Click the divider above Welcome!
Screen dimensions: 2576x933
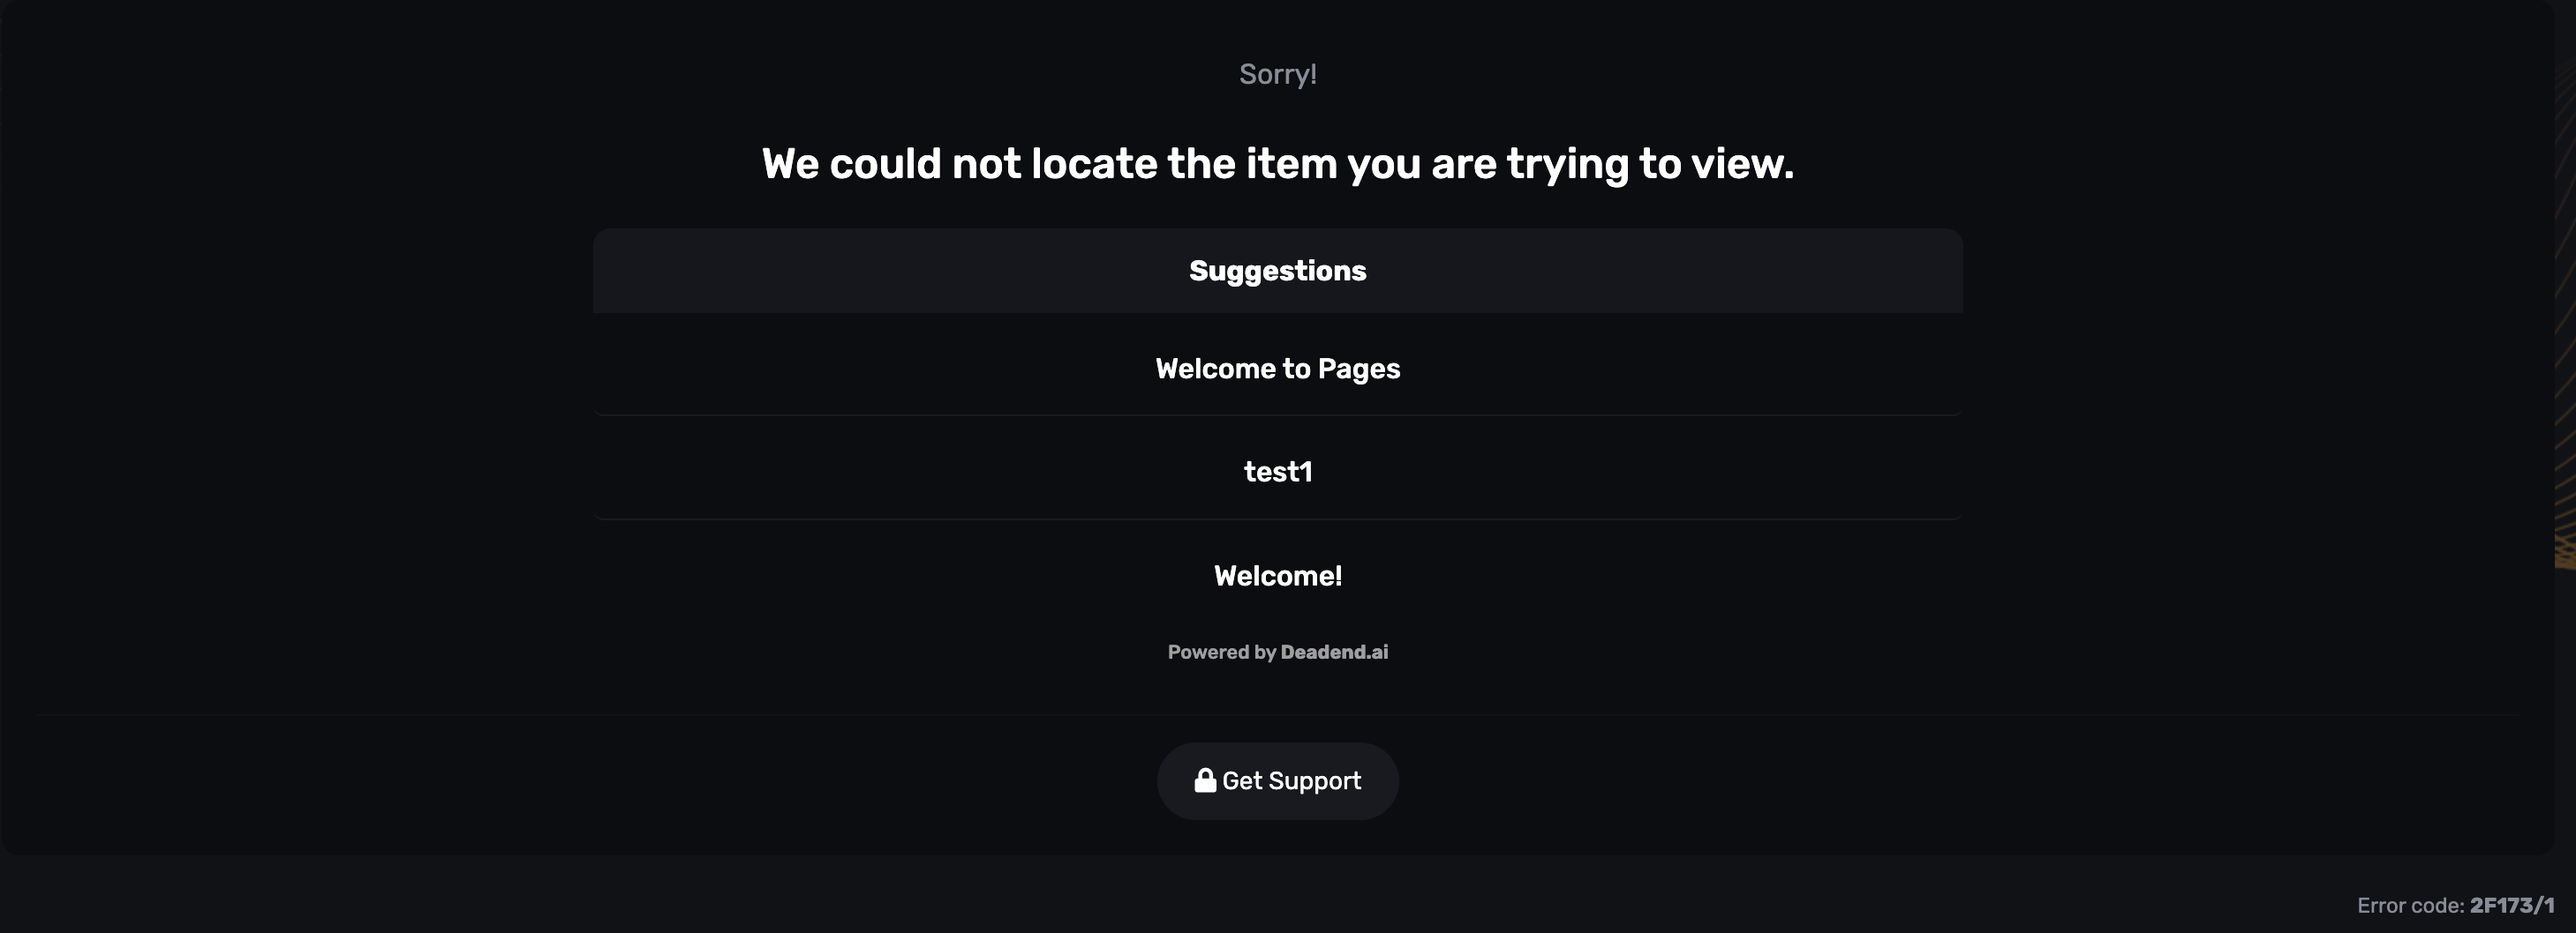click(1278, 521)
